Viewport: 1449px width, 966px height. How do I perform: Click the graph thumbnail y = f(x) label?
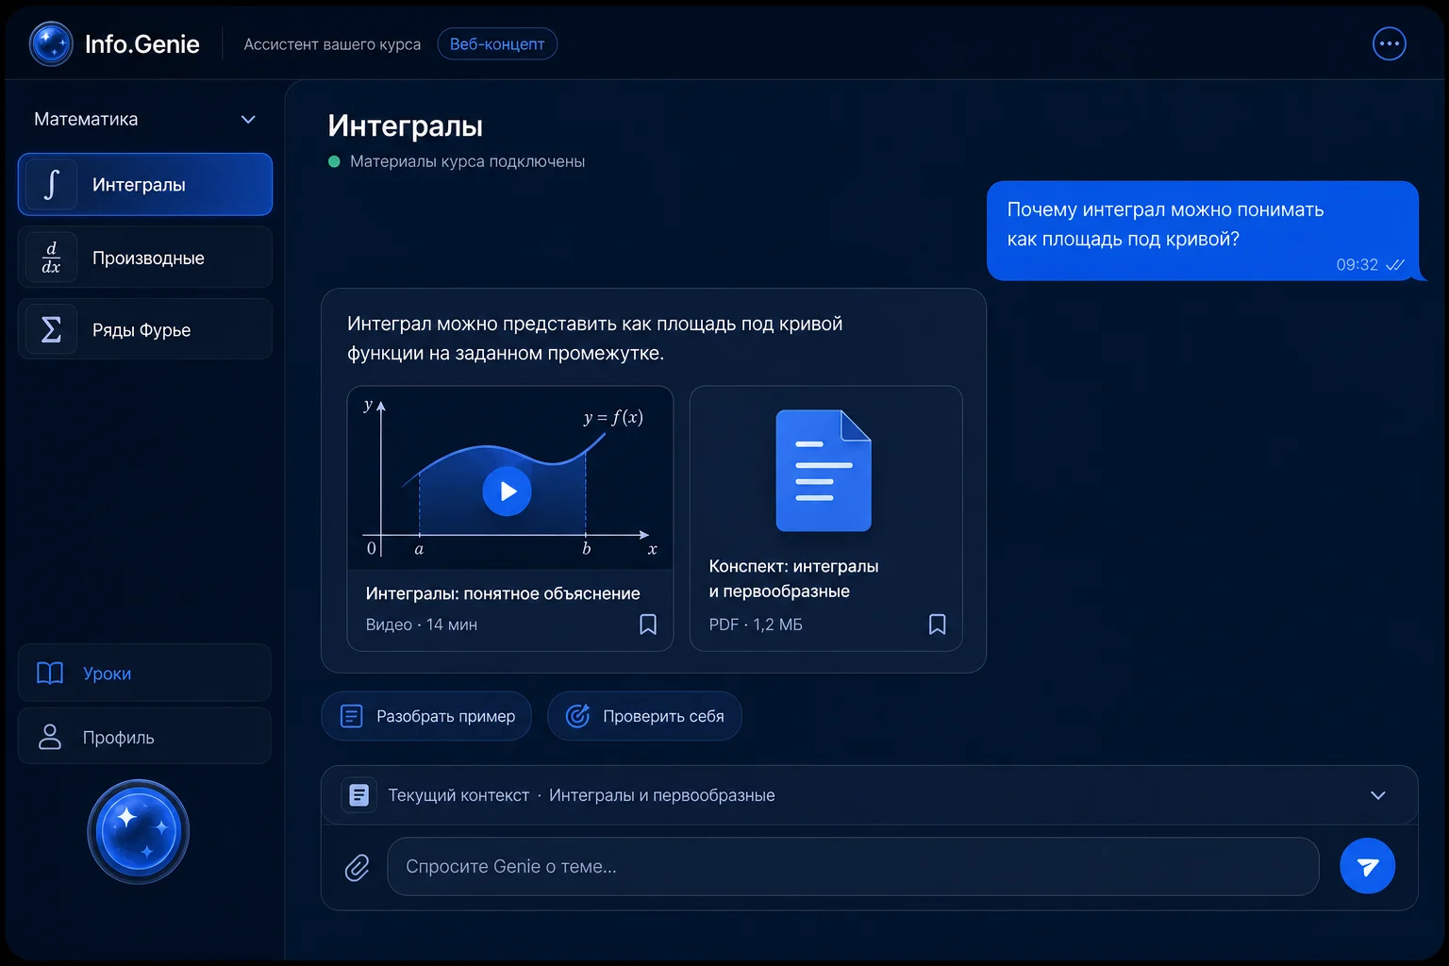click(613, 417)
